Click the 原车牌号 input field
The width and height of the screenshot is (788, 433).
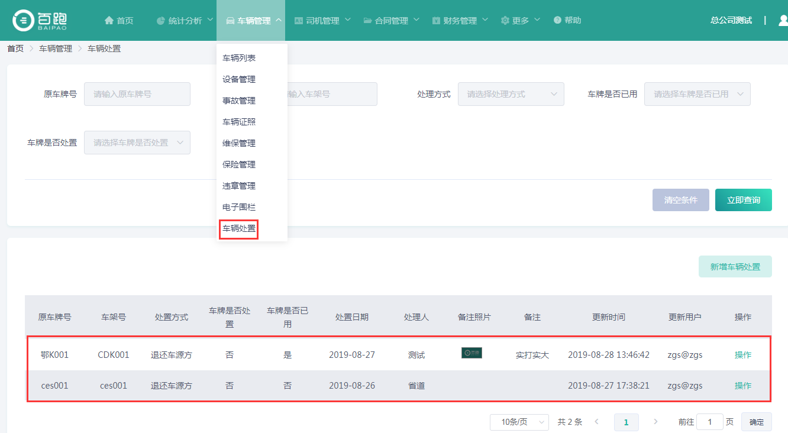pyautogui.click(x=137, y=94)
